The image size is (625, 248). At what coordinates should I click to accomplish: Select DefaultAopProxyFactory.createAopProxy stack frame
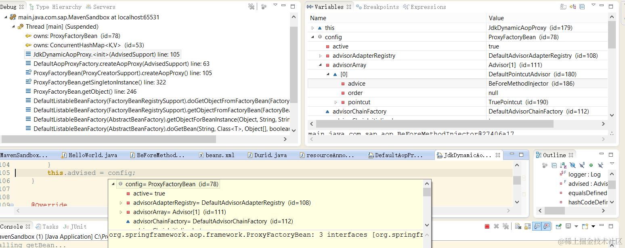coord(117,64)
